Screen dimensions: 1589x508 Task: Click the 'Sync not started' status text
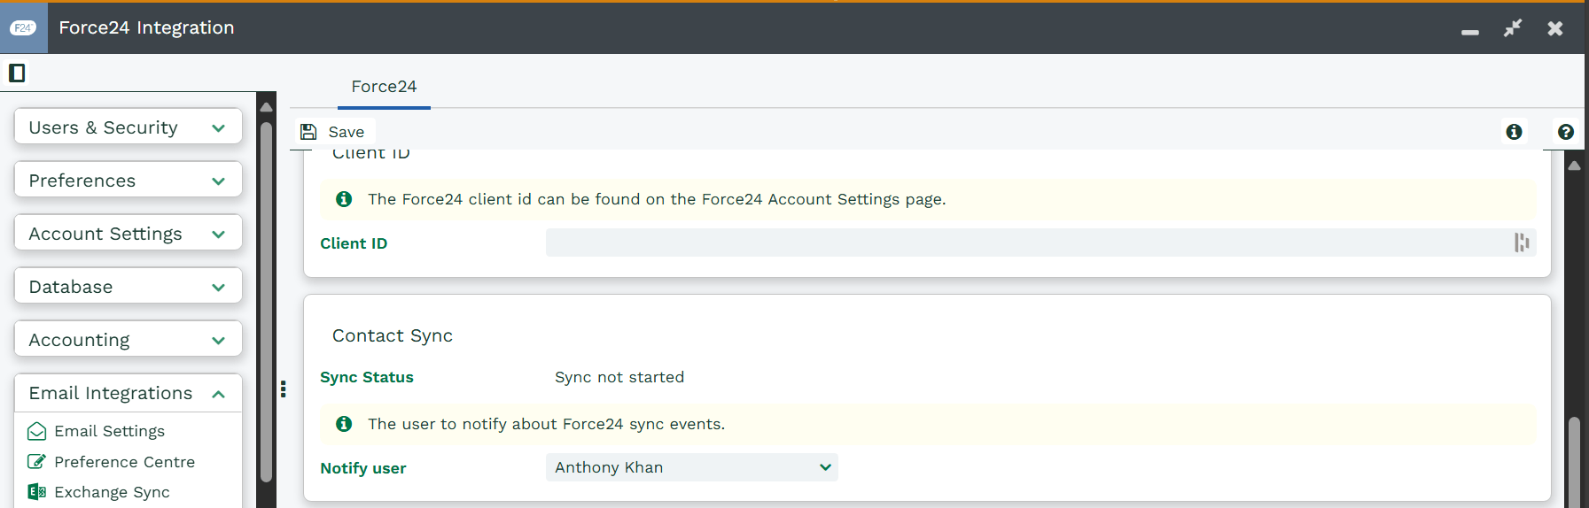point(619,377)
